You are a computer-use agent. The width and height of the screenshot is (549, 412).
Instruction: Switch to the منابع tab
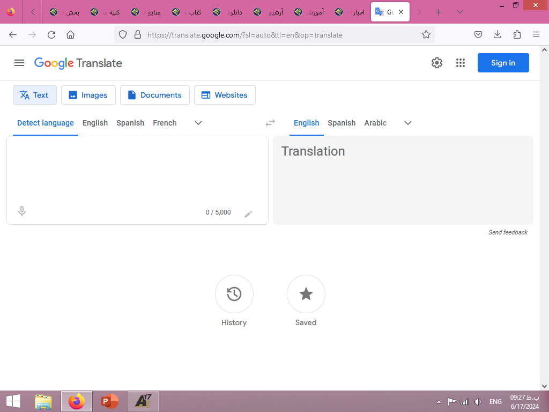point(146,12)
